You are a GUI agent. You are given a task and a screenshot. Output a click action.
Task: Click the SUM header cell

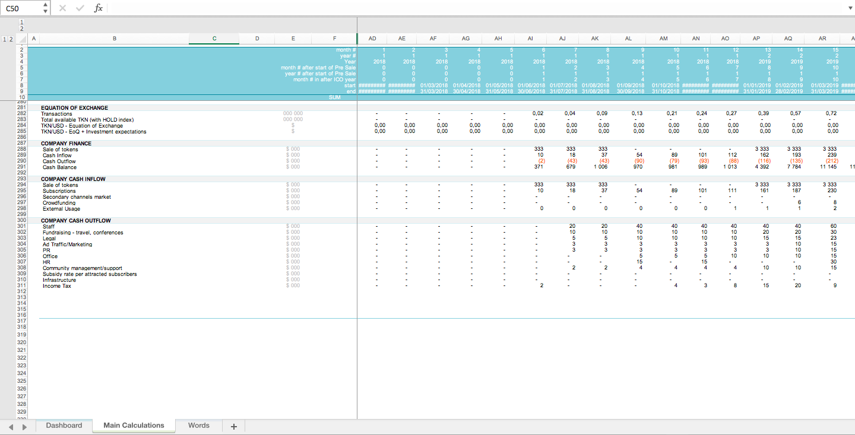click(x=334, y=97)
